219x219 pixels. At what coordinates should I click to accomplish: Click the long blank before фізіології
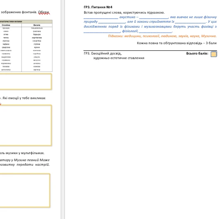(102, 32)
